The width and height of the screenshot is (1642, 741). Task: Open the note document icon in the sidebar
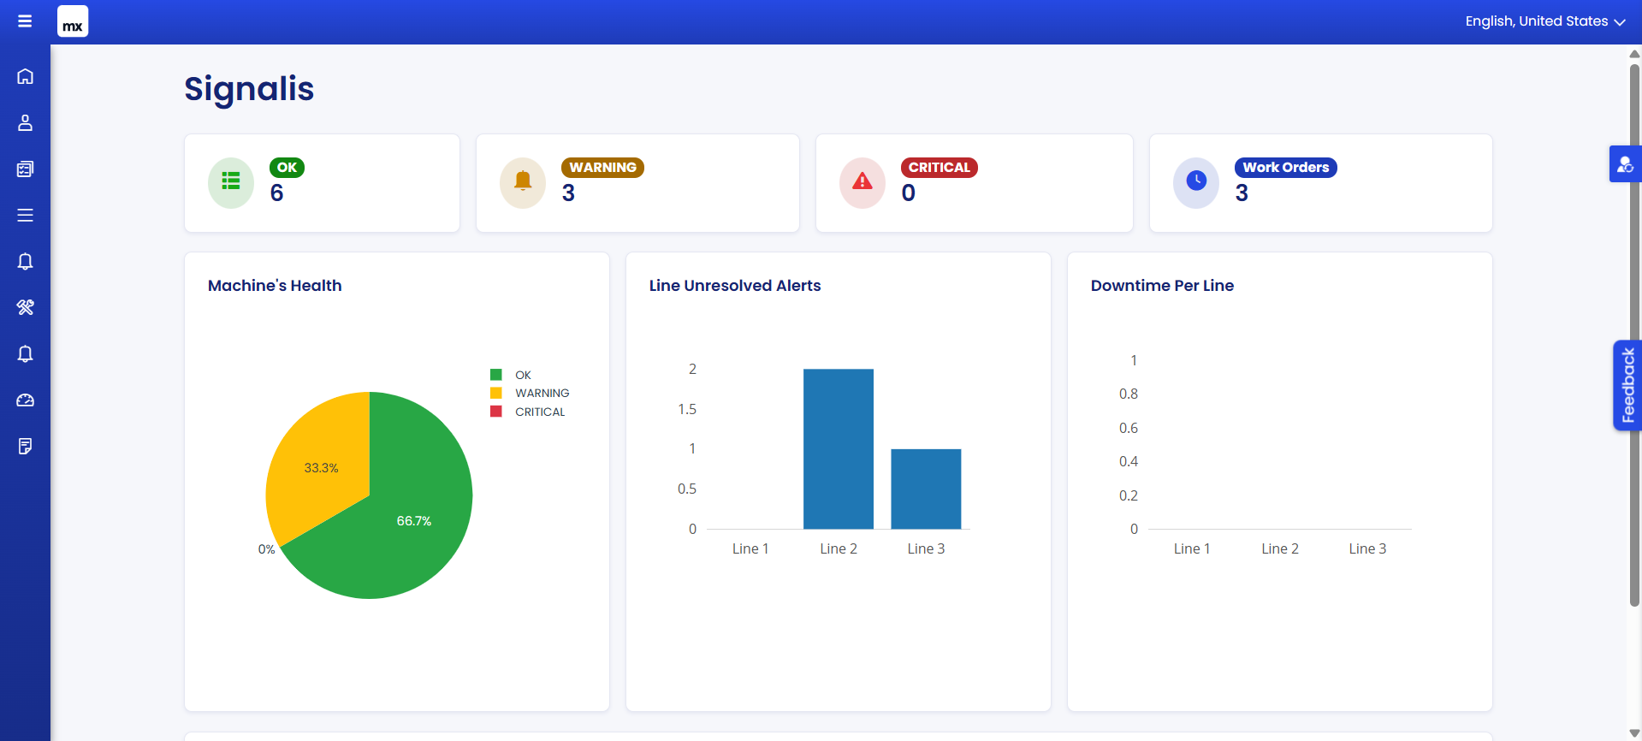[x=25, y=446]
